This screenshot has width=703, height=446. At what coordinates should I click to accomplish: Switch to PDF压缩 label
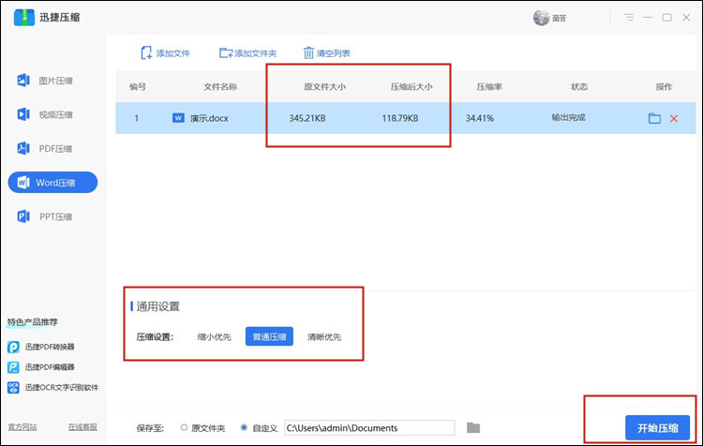pyautogui.click(x=55, y=148)
